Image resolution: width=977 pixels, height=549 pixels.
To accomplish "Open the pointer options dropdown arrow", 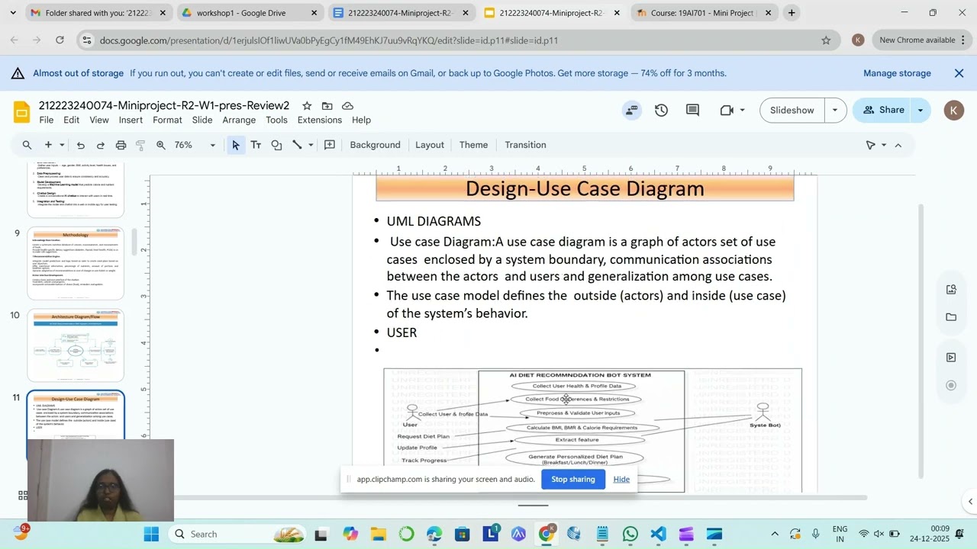I will (x=884, y=145).
